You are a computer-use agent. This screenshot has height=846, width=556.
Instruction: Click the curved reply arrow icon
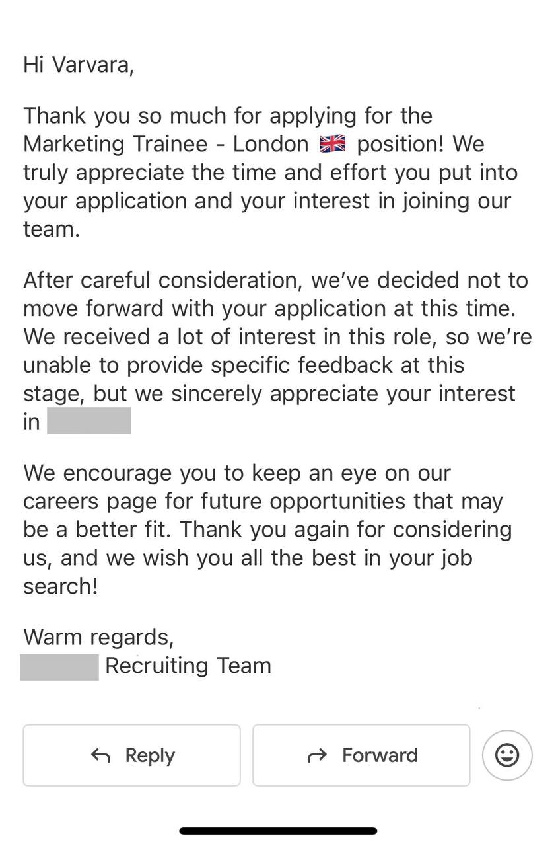tap(100, 755)
